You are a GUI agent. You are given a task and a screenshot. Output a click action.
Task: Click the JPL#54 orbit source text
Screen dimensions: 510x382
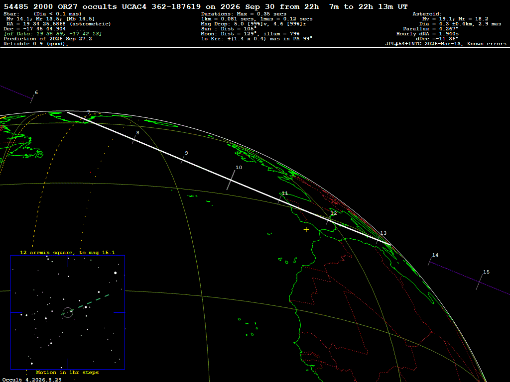(446, 44)
